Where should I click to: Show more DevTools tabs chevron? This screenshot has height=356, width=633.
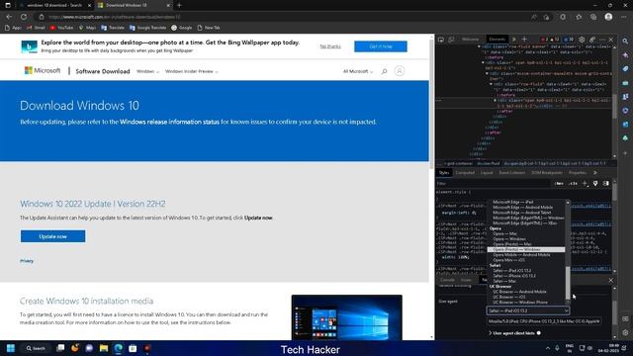[x=514, y=40]
